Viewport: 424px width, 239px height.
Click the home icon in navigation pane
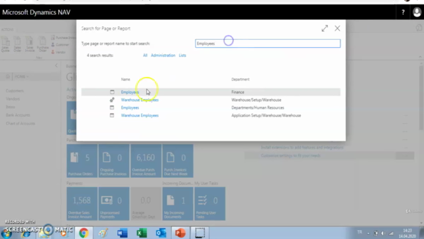click(8, 76)
